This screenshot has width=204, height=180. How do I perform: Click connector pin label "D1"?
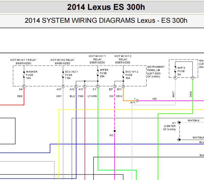point(94,89)
